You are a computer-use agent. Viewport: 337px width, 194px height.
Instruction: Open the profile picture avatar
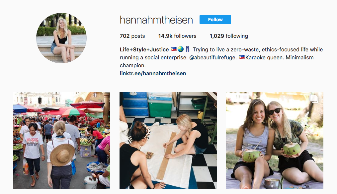tap(61, 38)
